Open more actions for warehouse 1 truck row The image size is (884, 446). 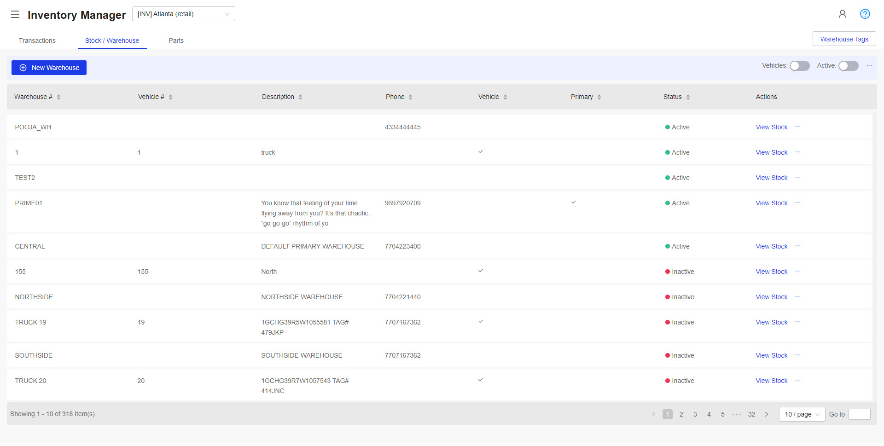798,152
